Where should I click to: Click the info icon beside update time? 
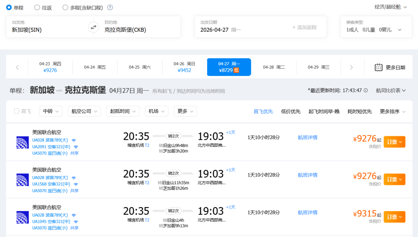coord(366,90)
